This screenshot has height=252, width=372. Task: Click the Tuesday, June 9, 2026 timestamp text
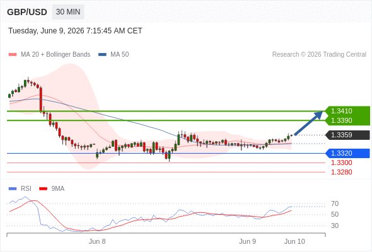[75, 31]
